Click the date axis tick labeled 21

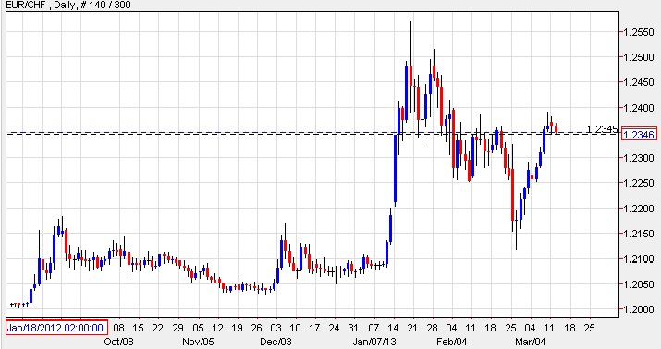point(412,328)
